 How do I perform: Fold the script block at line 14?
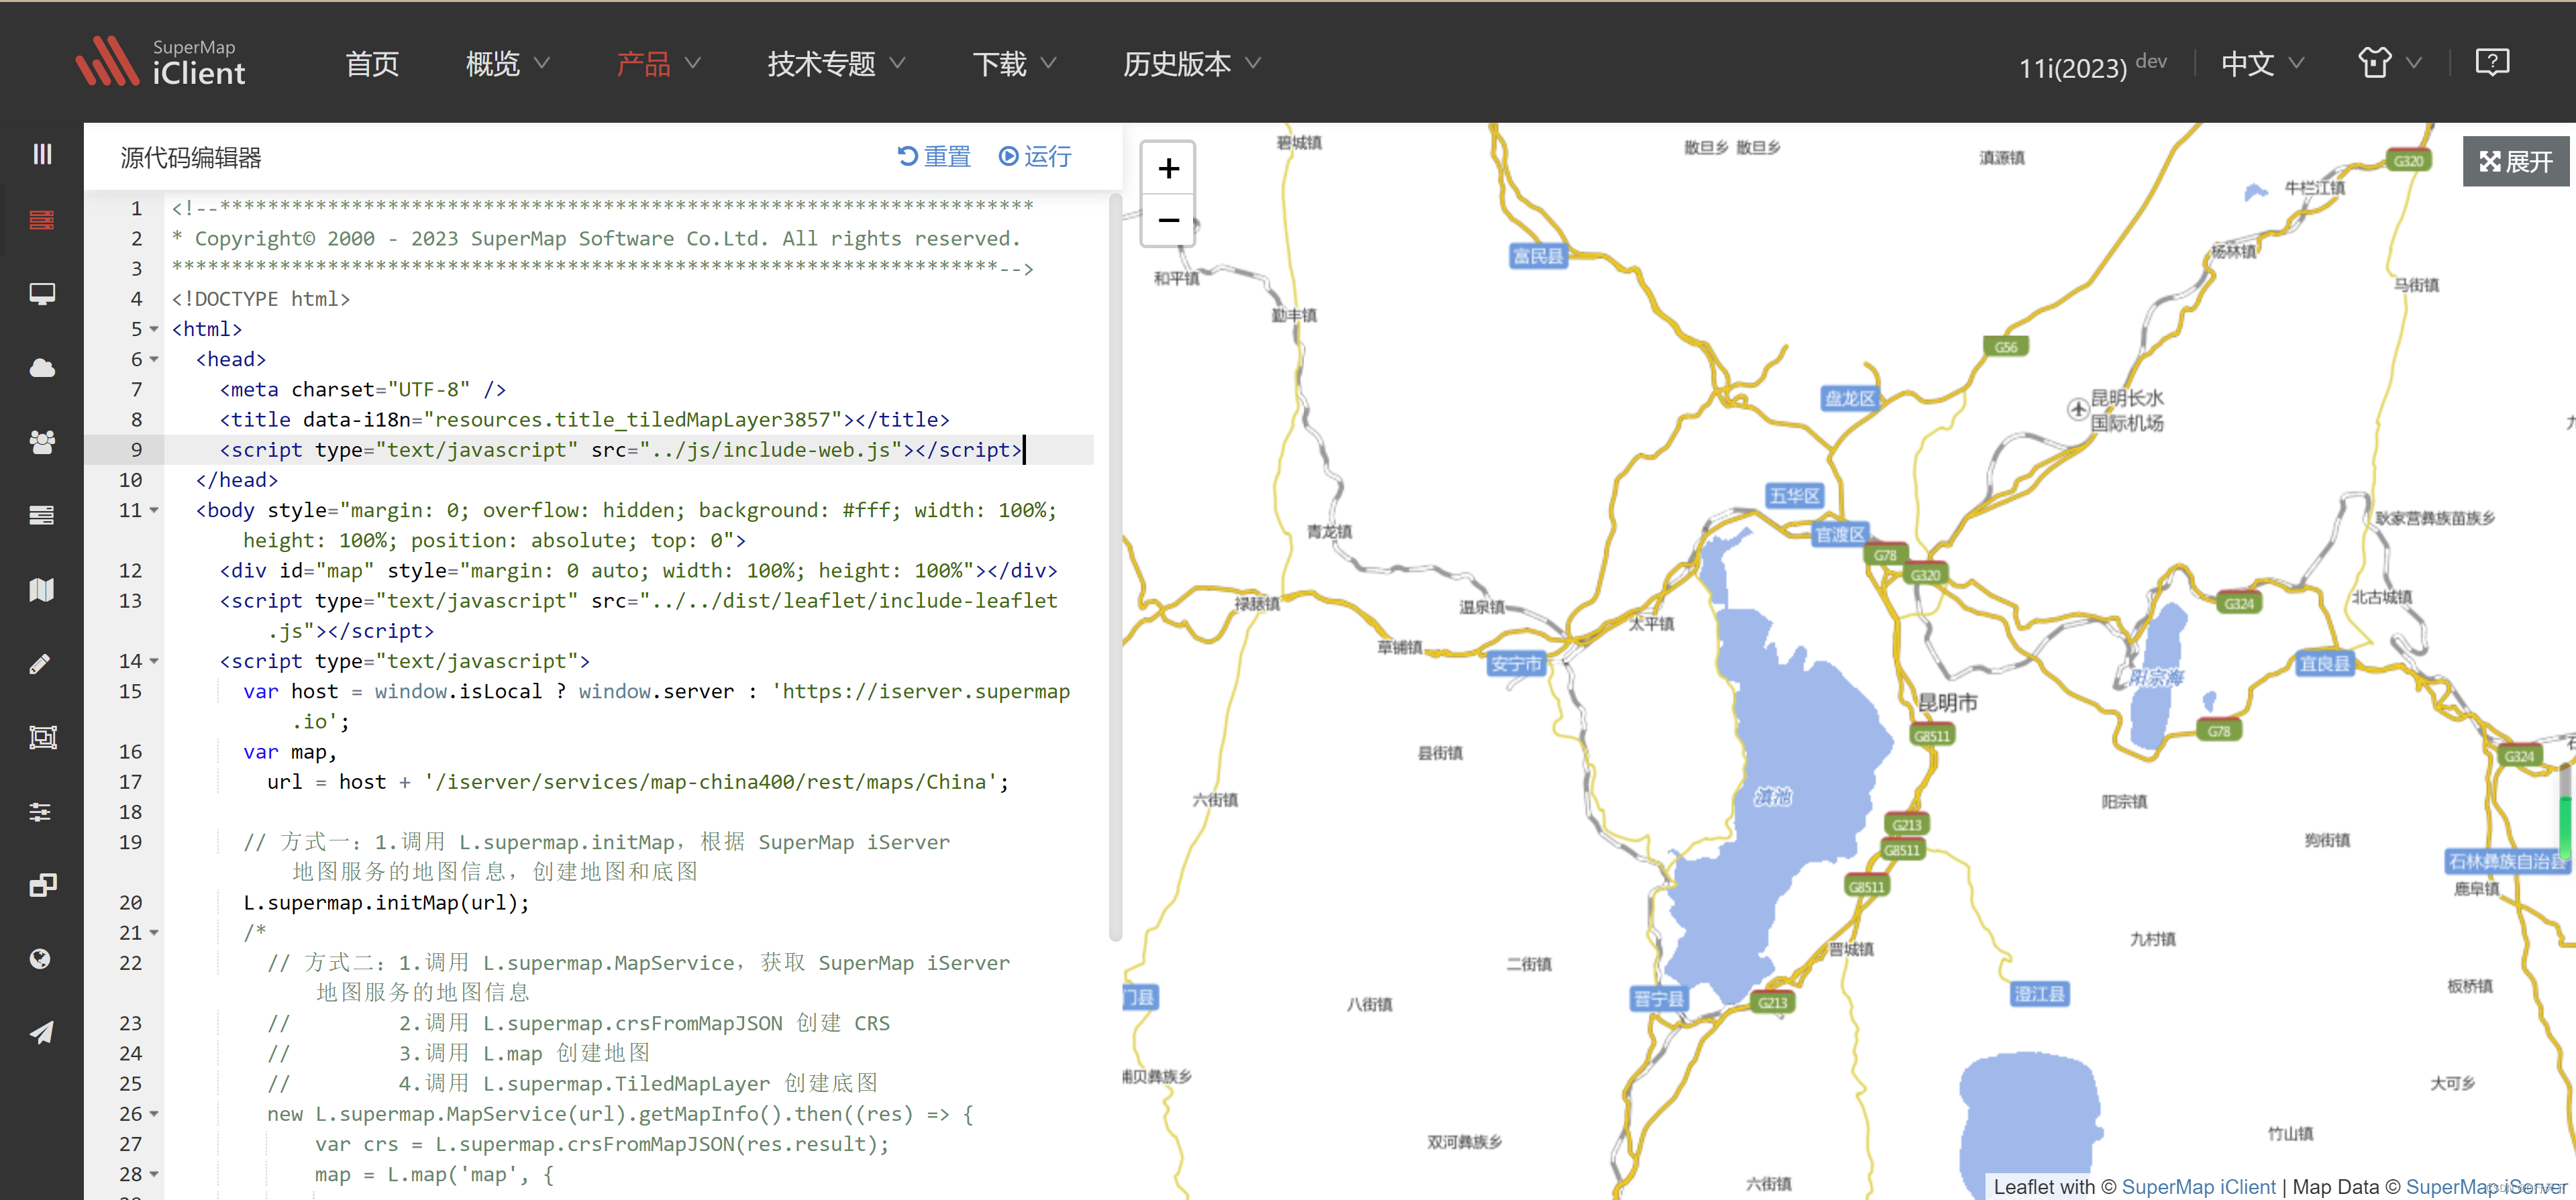[x=154, y=662]
